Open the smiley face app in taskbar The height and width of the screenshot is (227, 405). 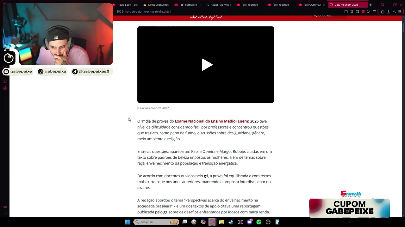(194, 222)
